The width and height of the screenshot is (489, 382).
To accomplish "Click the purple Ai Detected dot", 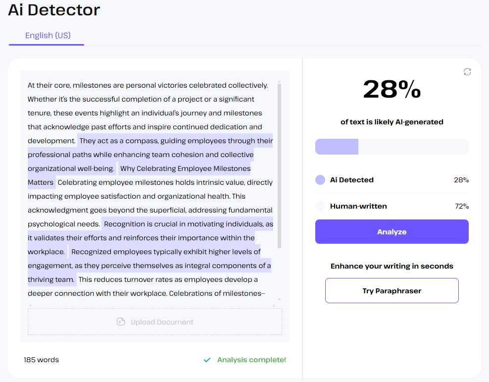I will pyautogui.click(x=320, y=180).
